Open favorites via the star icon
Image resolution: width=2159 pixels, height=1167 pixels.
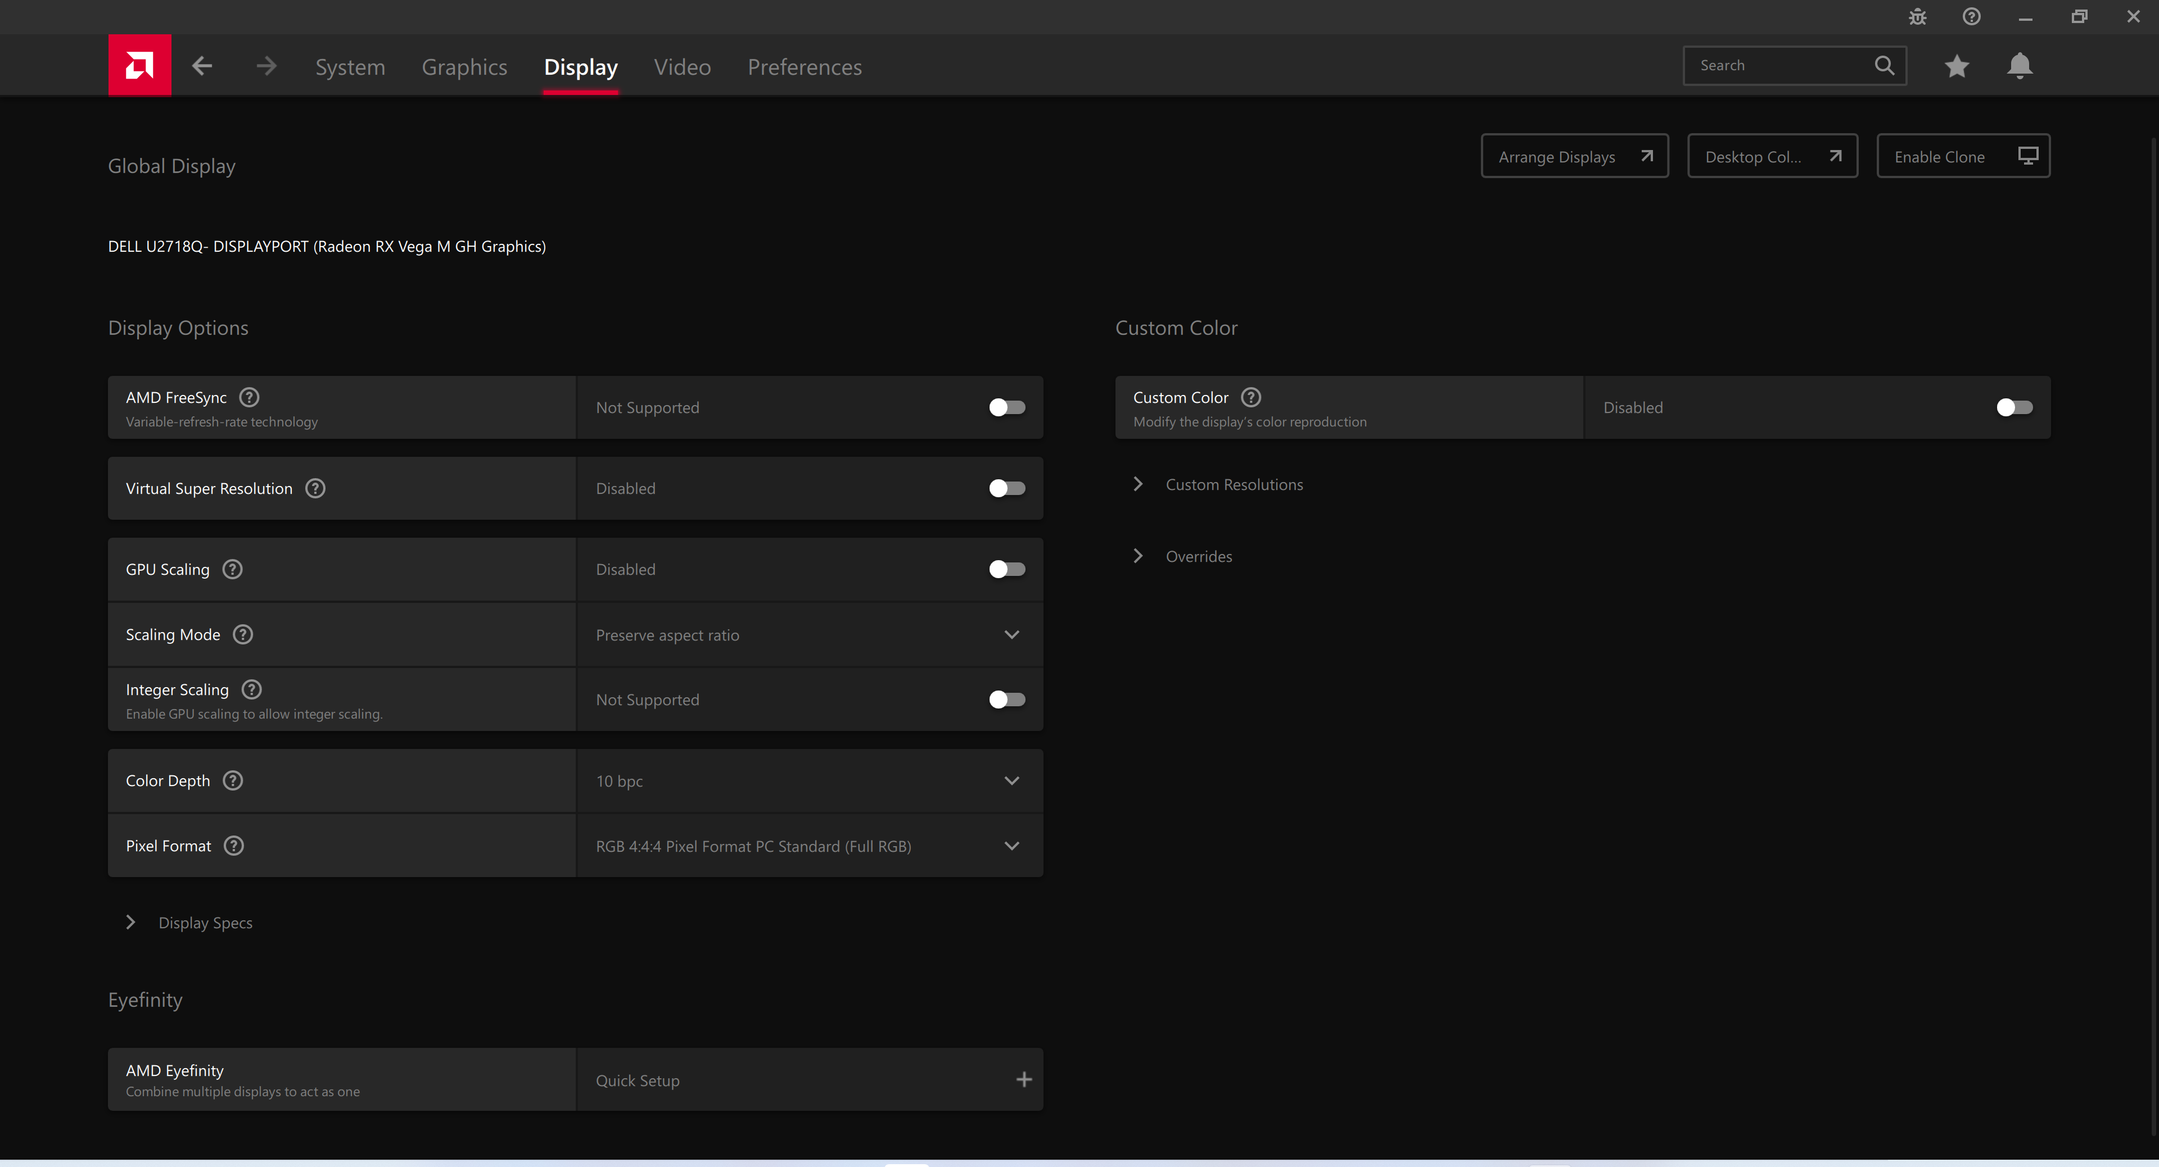pos(1957,65)
